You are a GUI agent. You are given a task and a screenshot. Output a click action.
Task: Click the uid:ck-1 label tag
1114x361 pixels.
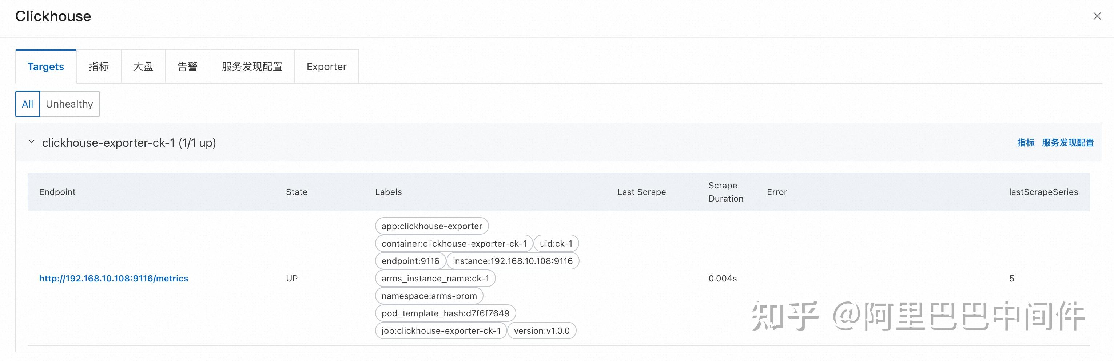(x=556, y=244)
